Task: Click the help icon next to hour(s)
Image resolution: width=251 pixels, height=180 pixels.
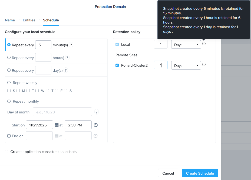Action: tap(67, 58)
